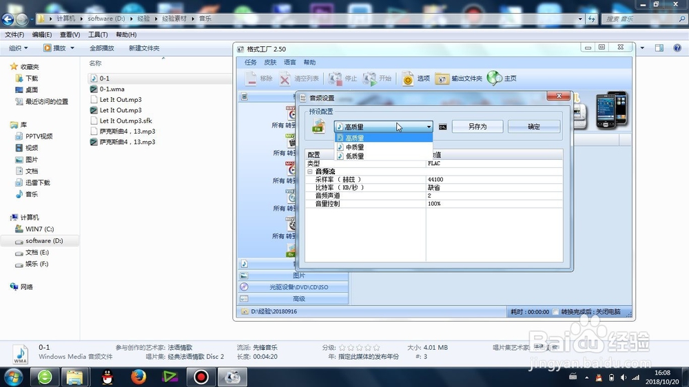Click the command line icon beside preset dropdown

442,127
